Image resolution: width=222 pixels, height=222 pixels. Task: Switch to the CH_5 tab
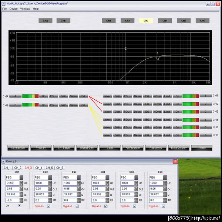coord(49,168)
